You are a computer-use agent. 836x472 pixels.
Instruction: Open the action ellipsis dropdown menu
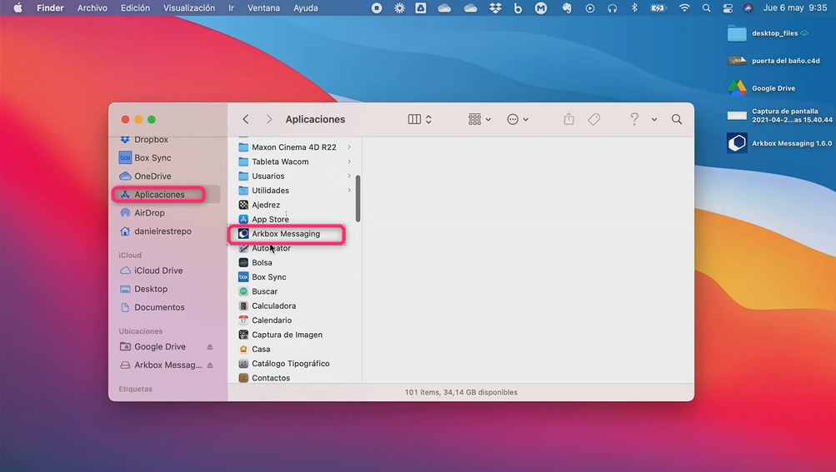coord(518,120)
